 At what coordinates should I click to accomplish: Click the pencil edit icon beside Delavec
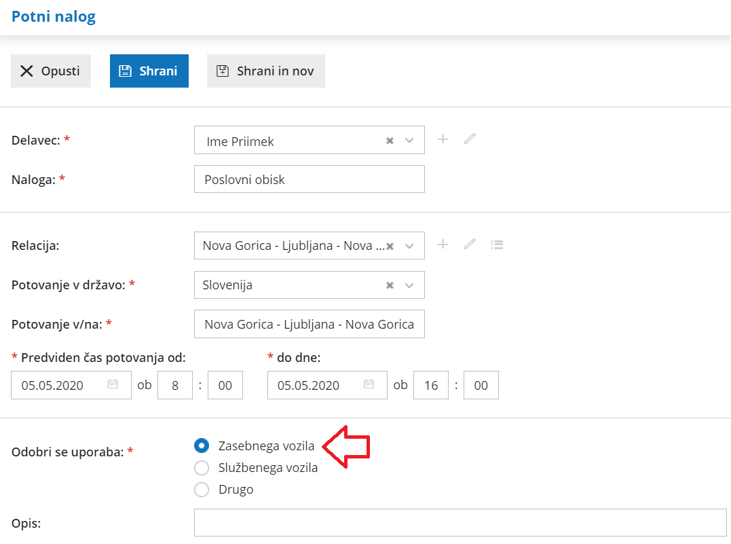tap(470, 139)
